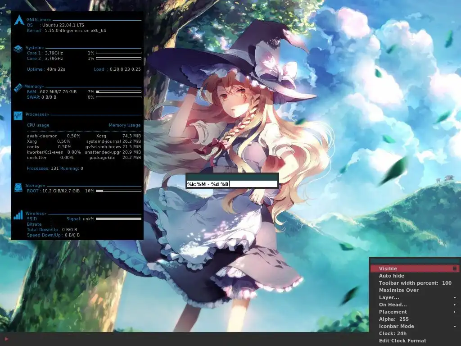Choose Edit Clock Format menu entry
Image resolution: width=461 pixels, height=346 pixels.
pyautogui.click(x=414, y=341)
